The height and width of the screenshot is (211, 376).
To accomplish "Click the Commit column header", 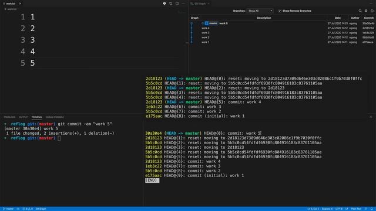I will [x=368, y=18].
